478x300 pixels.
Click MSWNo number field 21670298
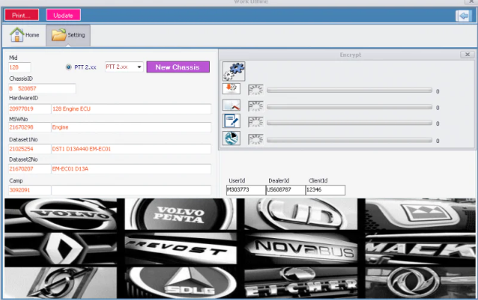point(29,127)
